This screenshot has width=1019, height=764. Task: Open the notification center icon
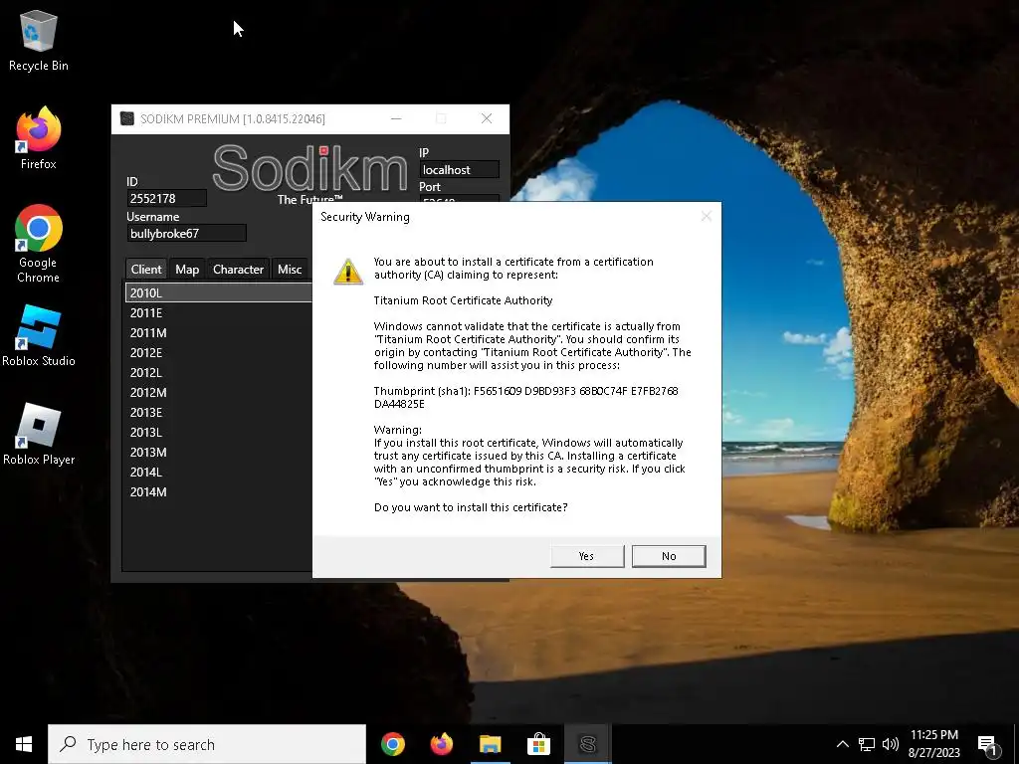988,744
